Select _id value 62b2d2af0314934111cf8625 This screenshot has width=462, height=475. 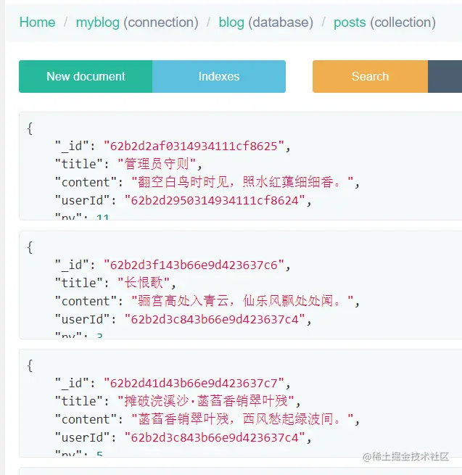(x=194, y=146)
